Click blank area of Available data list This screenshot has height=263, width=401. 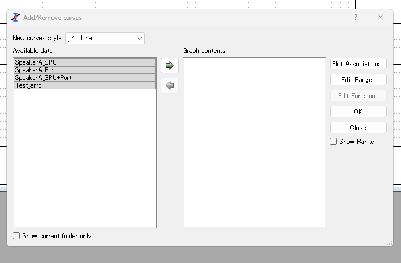pos(85,160)
